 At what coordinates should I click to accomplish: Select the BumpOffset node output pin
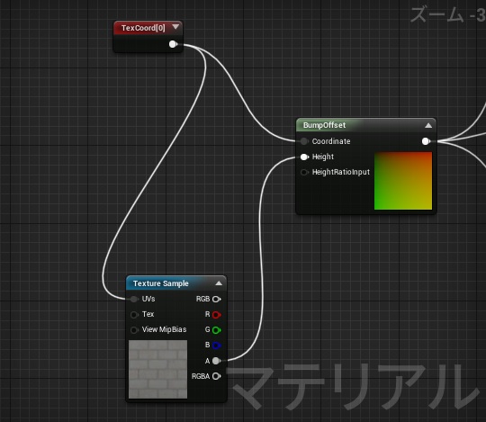pos(427,141)
